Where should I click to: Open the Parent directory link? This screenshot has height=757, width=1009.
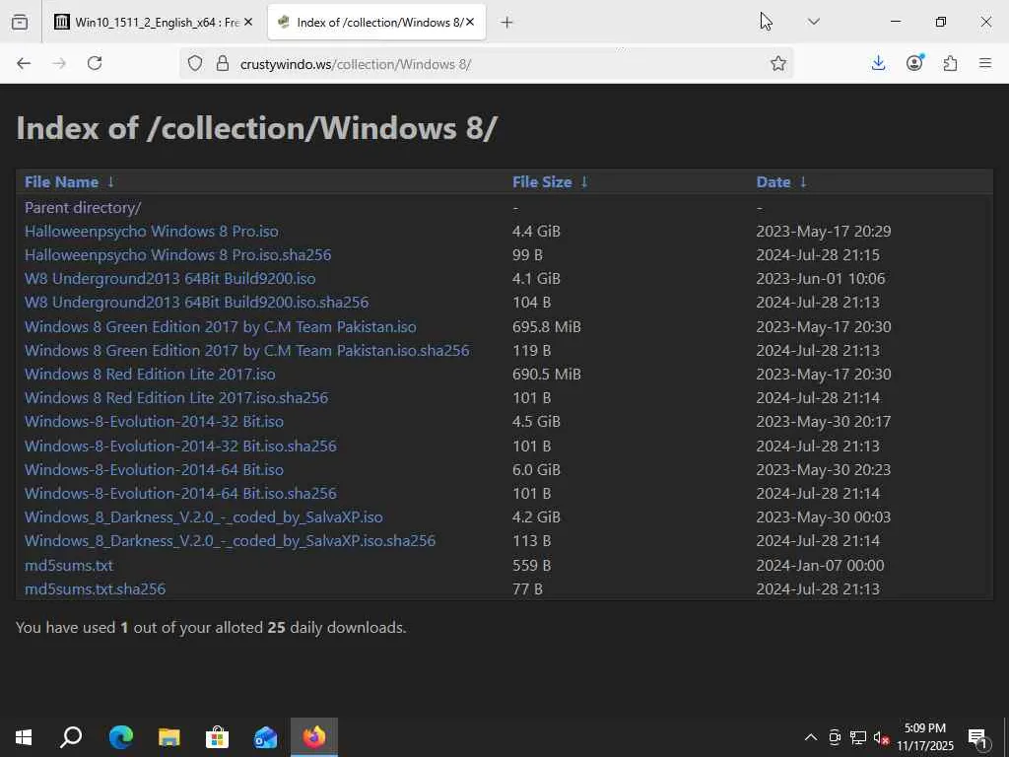(83, 208)
